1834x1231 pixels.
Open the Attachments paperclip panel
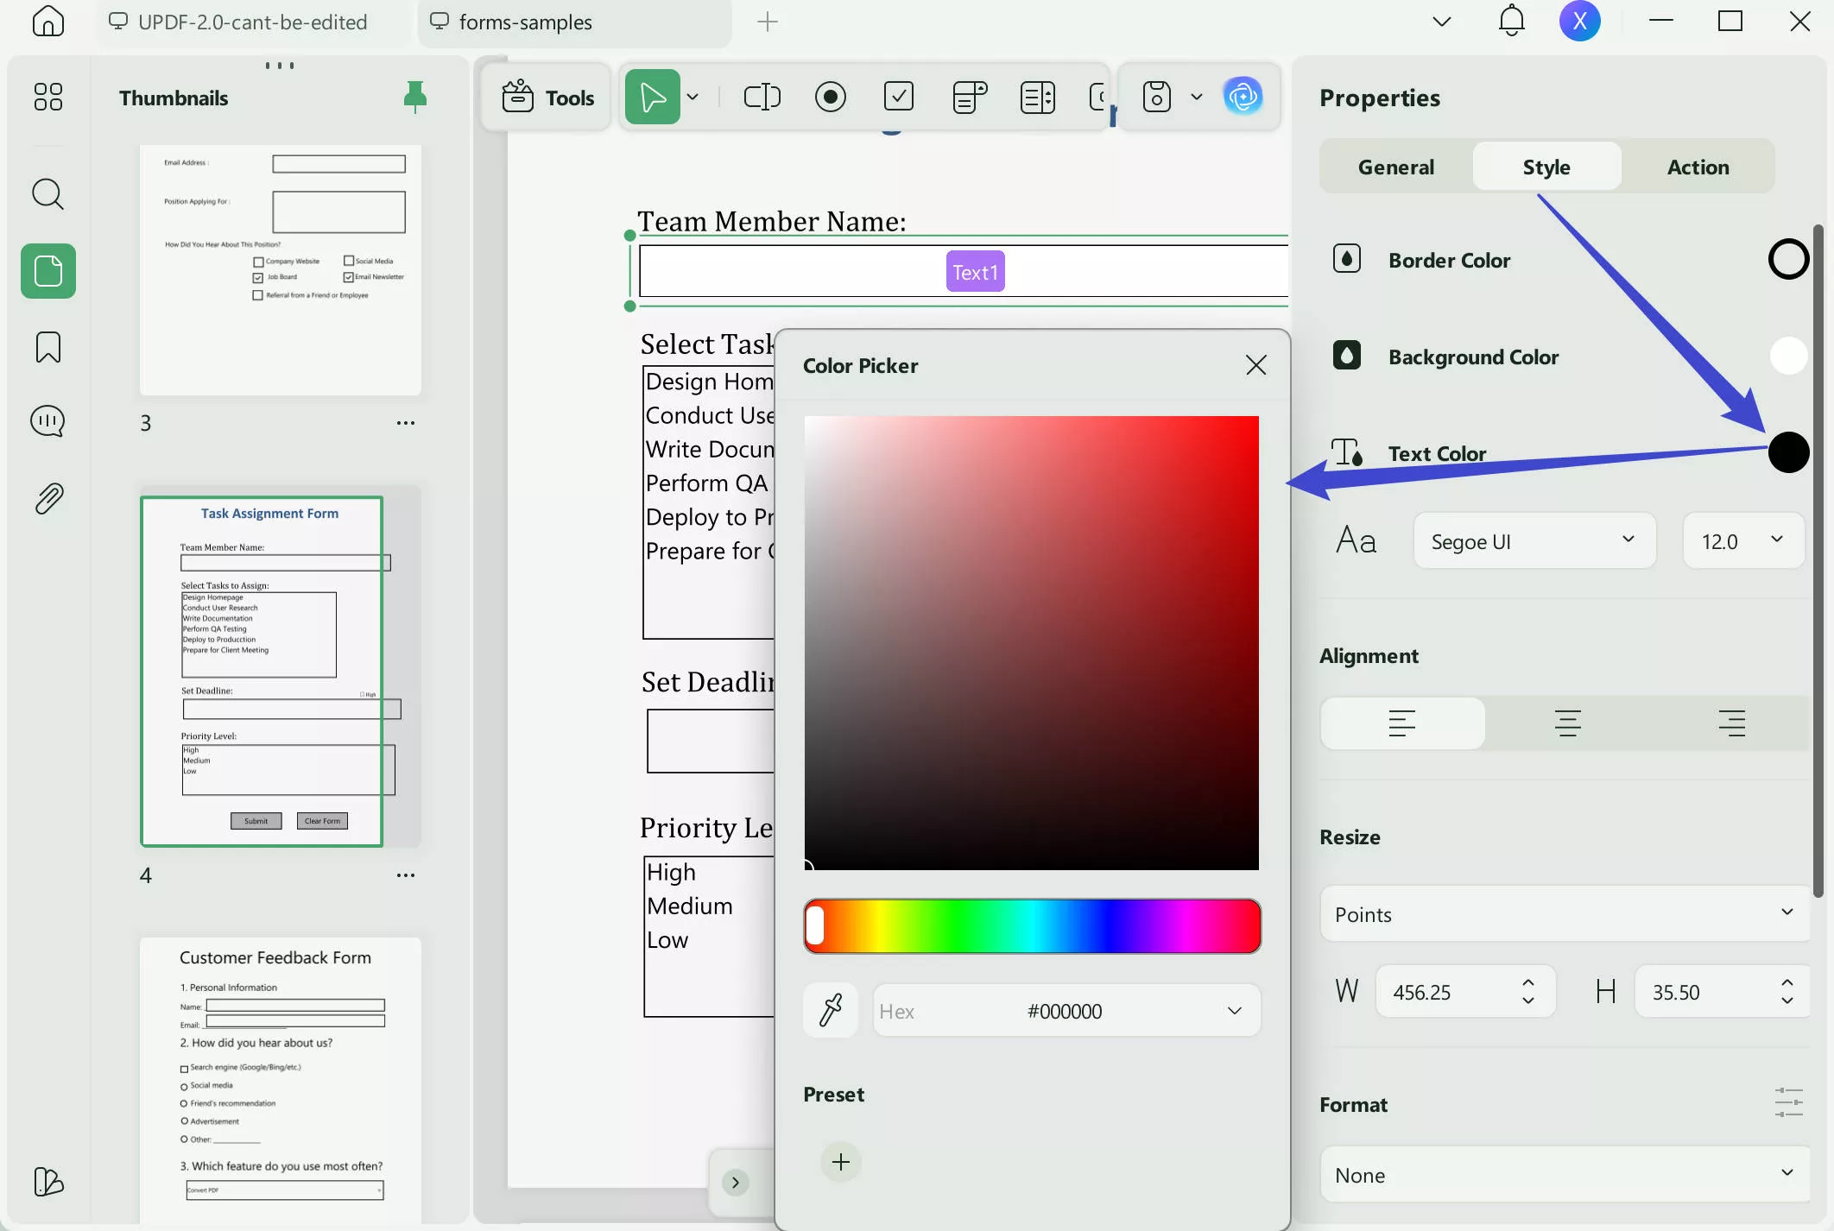pos(48,498)
